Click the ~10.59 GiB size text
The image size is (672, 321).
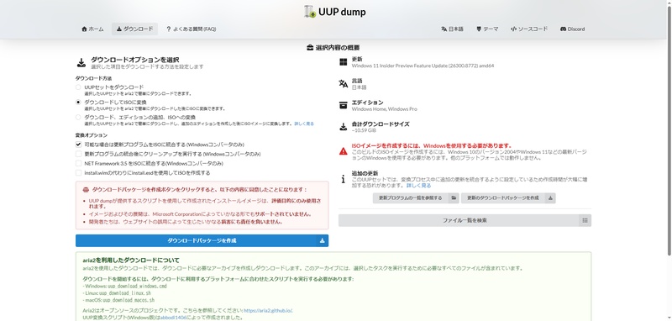tap(364, 130)
